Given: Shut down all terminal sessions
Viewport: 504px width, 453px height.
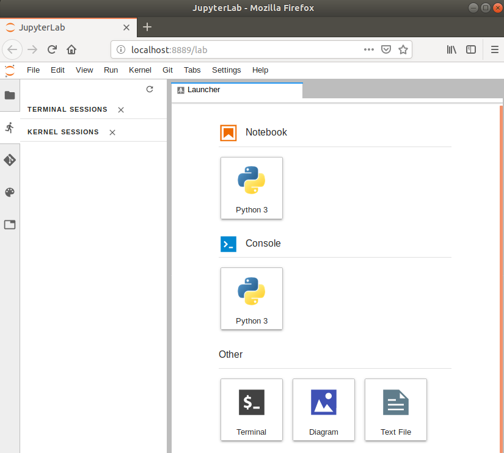Looking at the screenshot, I should pos(121,110).
